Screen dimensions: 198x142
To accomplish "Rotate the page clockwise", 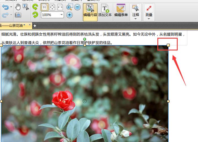I will 35,15.
